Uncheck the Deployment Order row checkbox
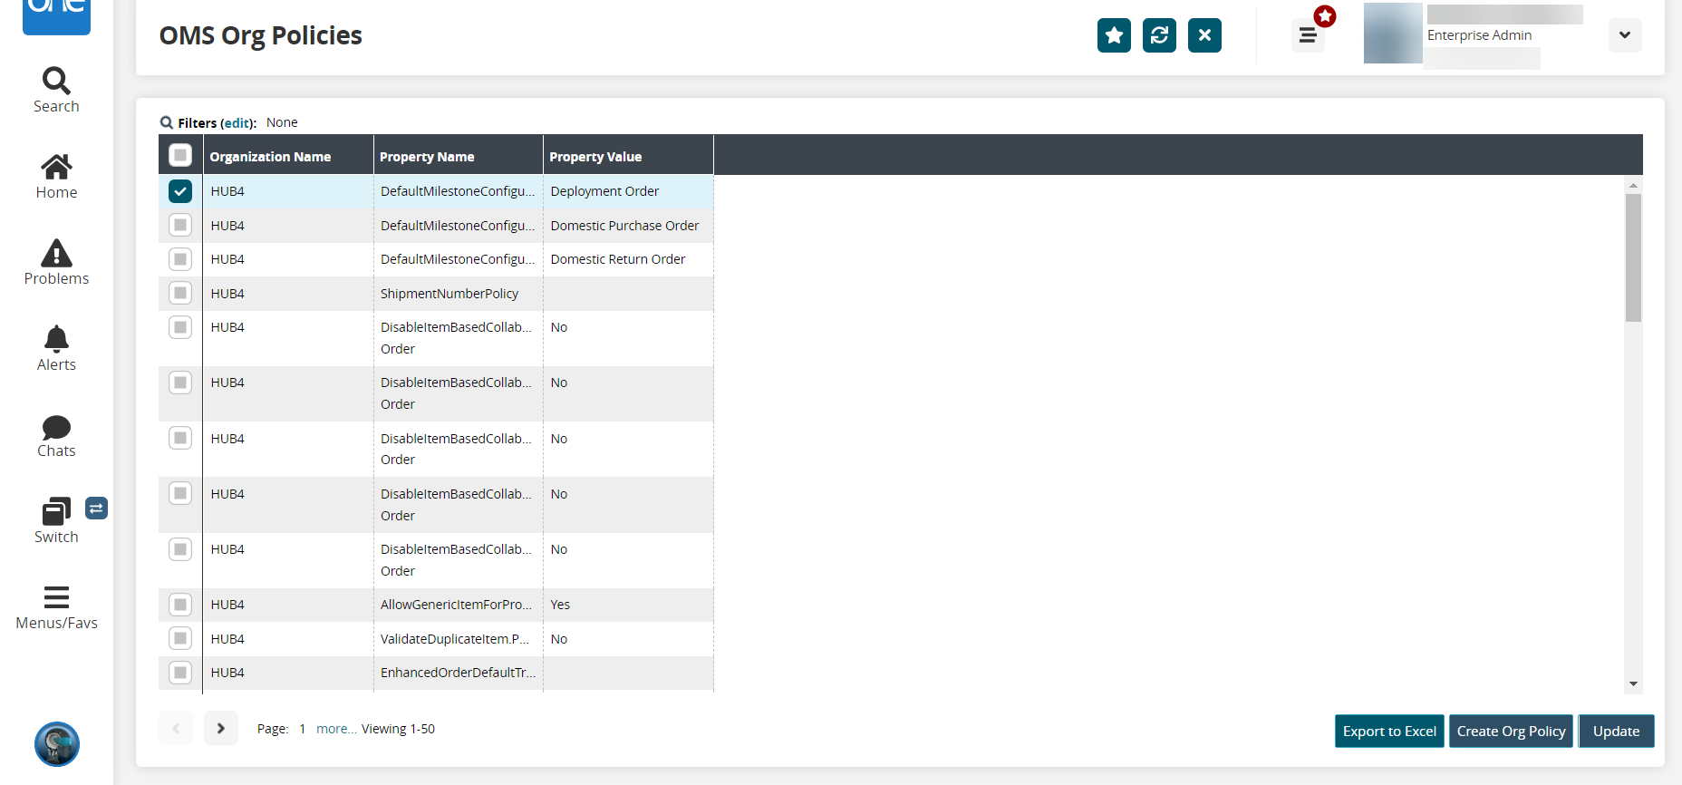The height and width of the screenshot is (785, 1682). pos(180,191)
